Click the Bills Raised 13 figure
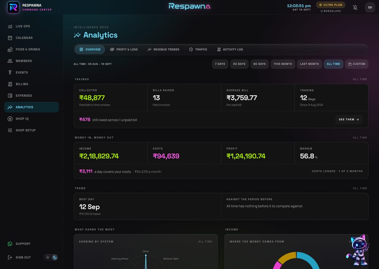The width and height of the screenshot is (379, 269). click(x=156, y=98)
